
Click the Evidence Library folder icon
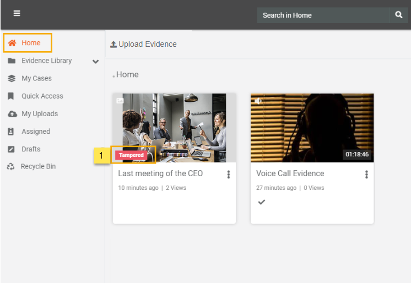12,61
